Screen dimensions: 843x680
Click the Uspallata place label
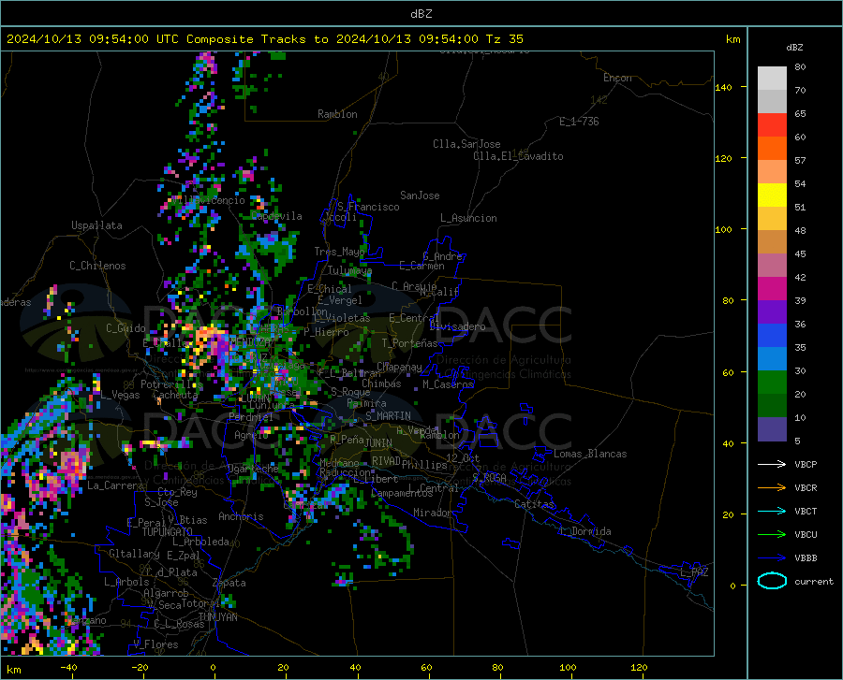pos(96,225)
